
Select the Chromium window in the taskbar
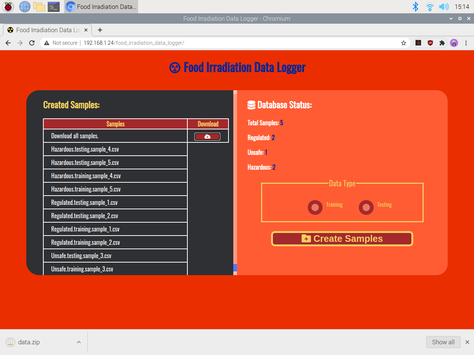(101, 6)
